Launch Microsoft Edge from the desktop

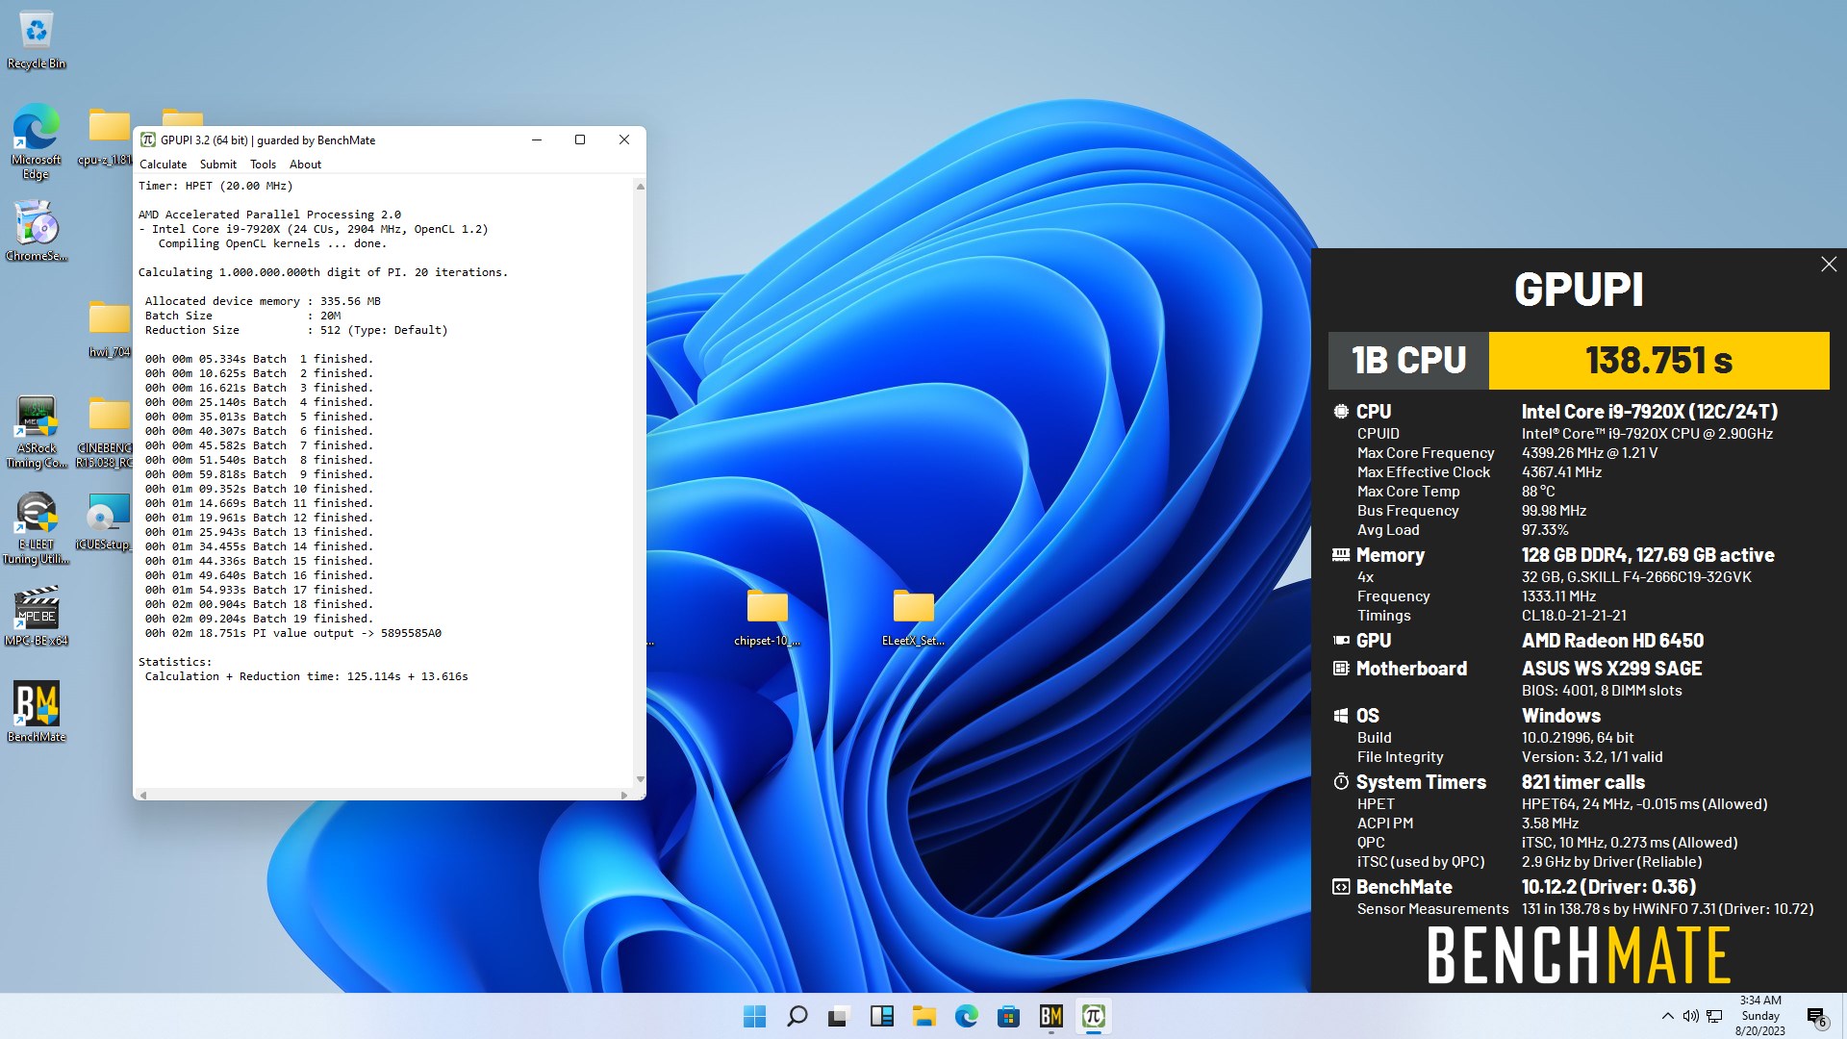[37, 141]
